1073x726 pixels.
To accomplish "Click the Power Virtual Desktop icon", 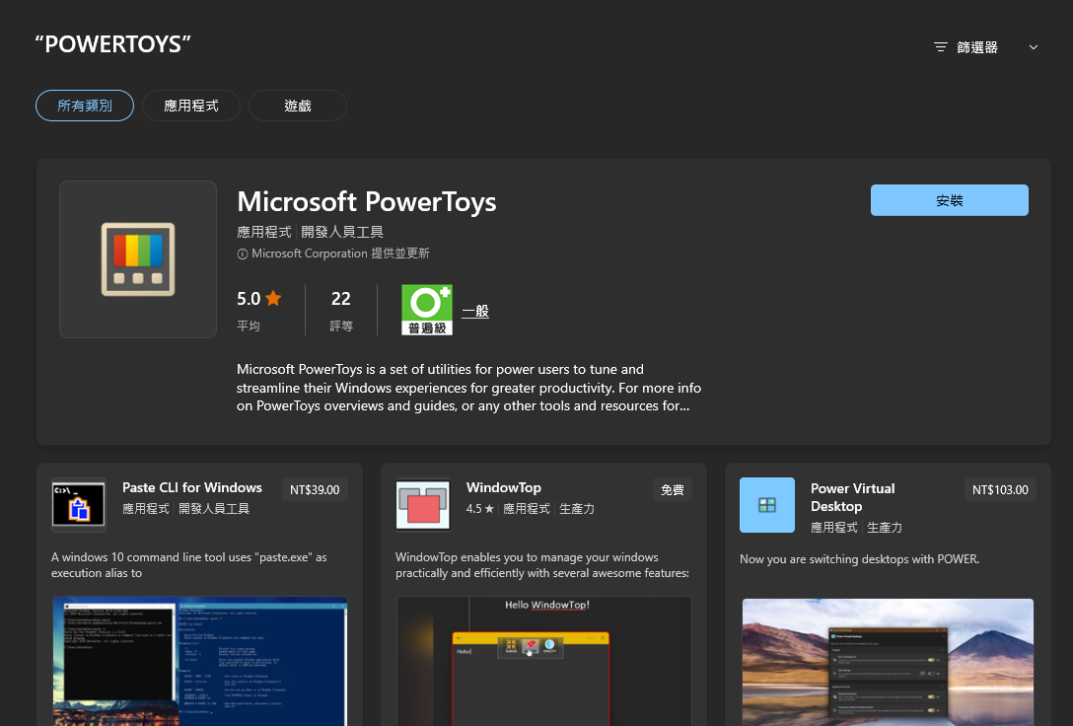I will click(x=766, y=505).
